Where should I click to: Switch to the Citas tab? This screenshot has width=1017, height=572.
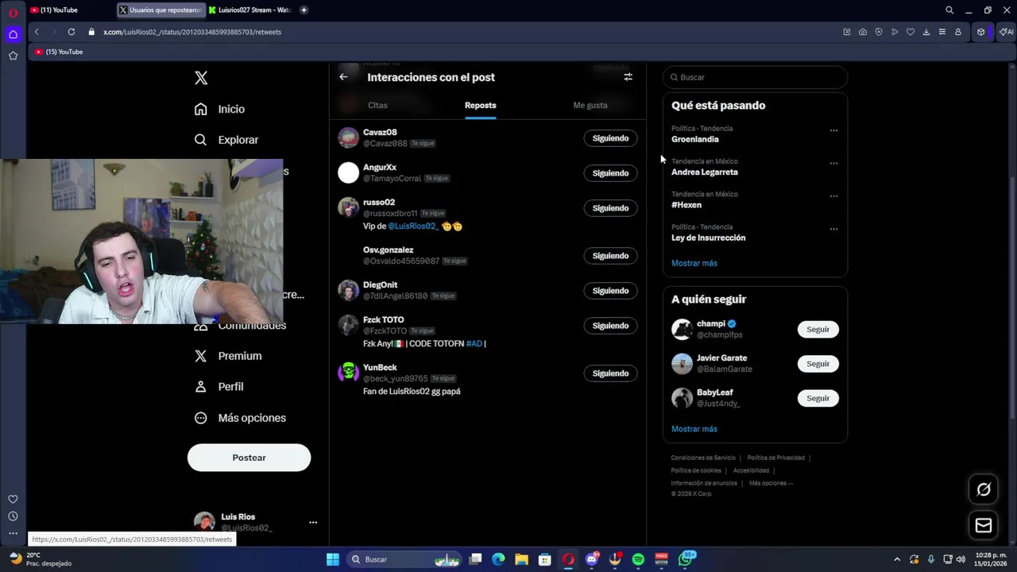[x=377, y=105]
